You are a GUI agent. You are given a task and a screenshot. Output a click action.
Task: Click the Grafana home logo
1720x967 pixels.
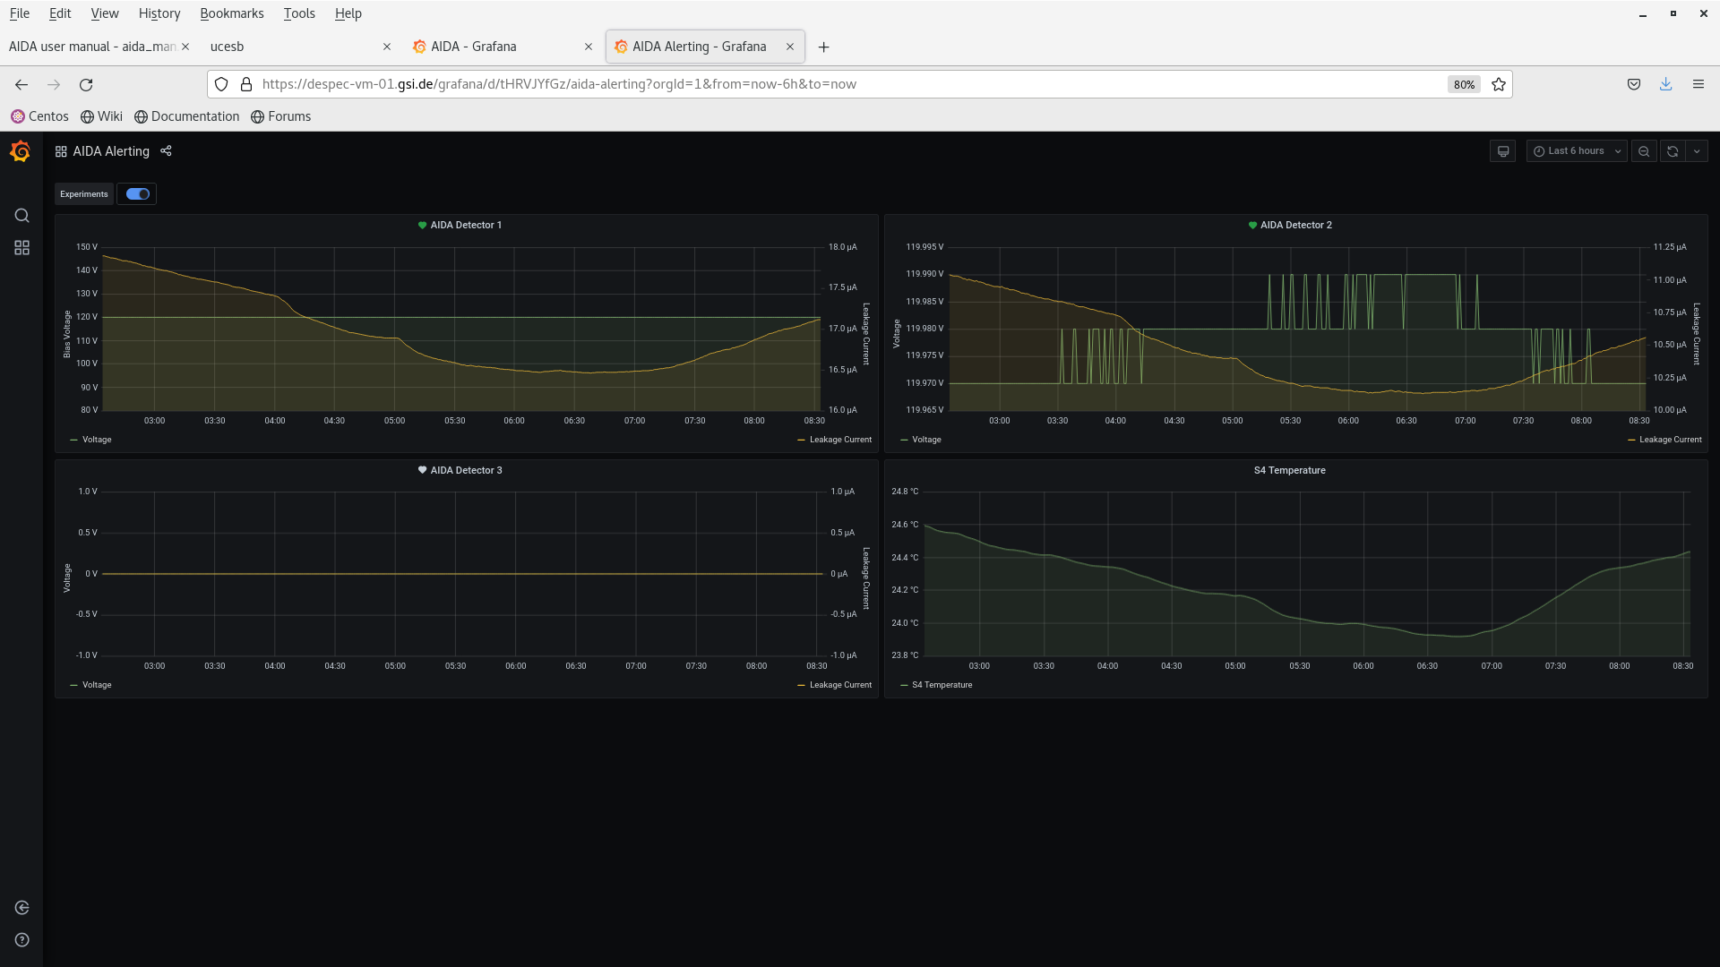(20, 151)
